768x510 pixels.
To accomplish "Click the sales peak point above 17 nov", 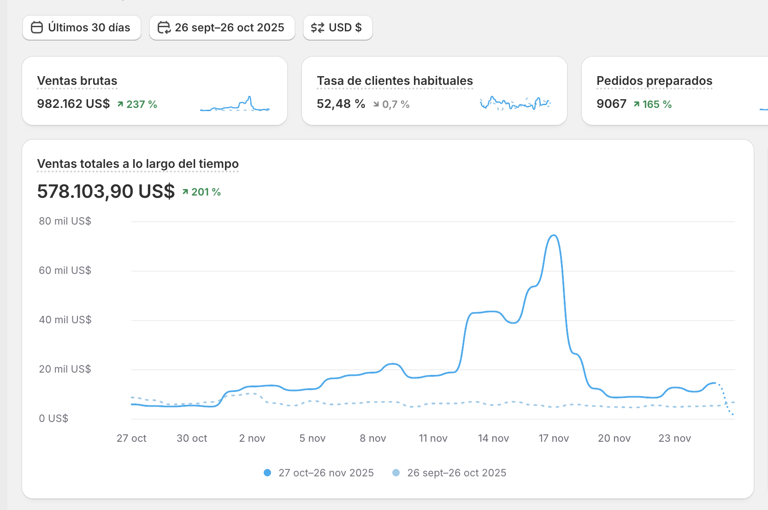I will [x=554, y=236].
